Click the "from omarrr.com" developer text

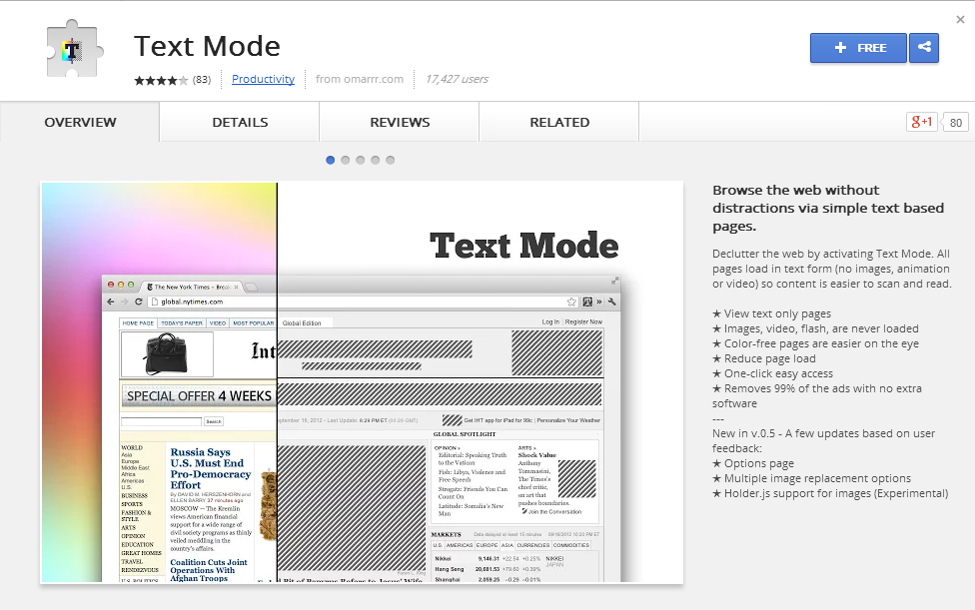point(360,79)
